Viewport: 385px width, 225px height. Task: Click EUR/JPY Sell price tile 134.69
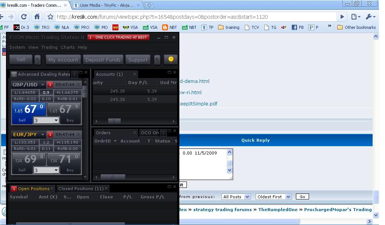[x=29, y=159]
